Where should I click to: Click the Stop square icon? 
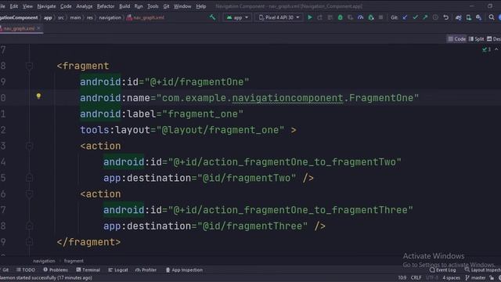(x=381, y=17)
